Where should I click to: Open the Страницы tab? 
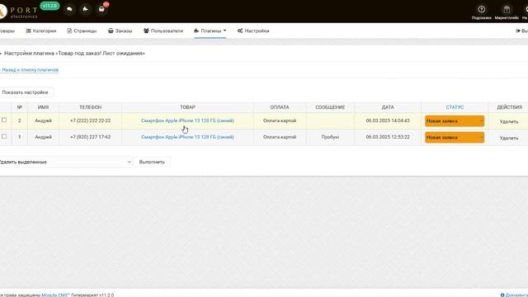pyautogui.click(x=82, y=31)
